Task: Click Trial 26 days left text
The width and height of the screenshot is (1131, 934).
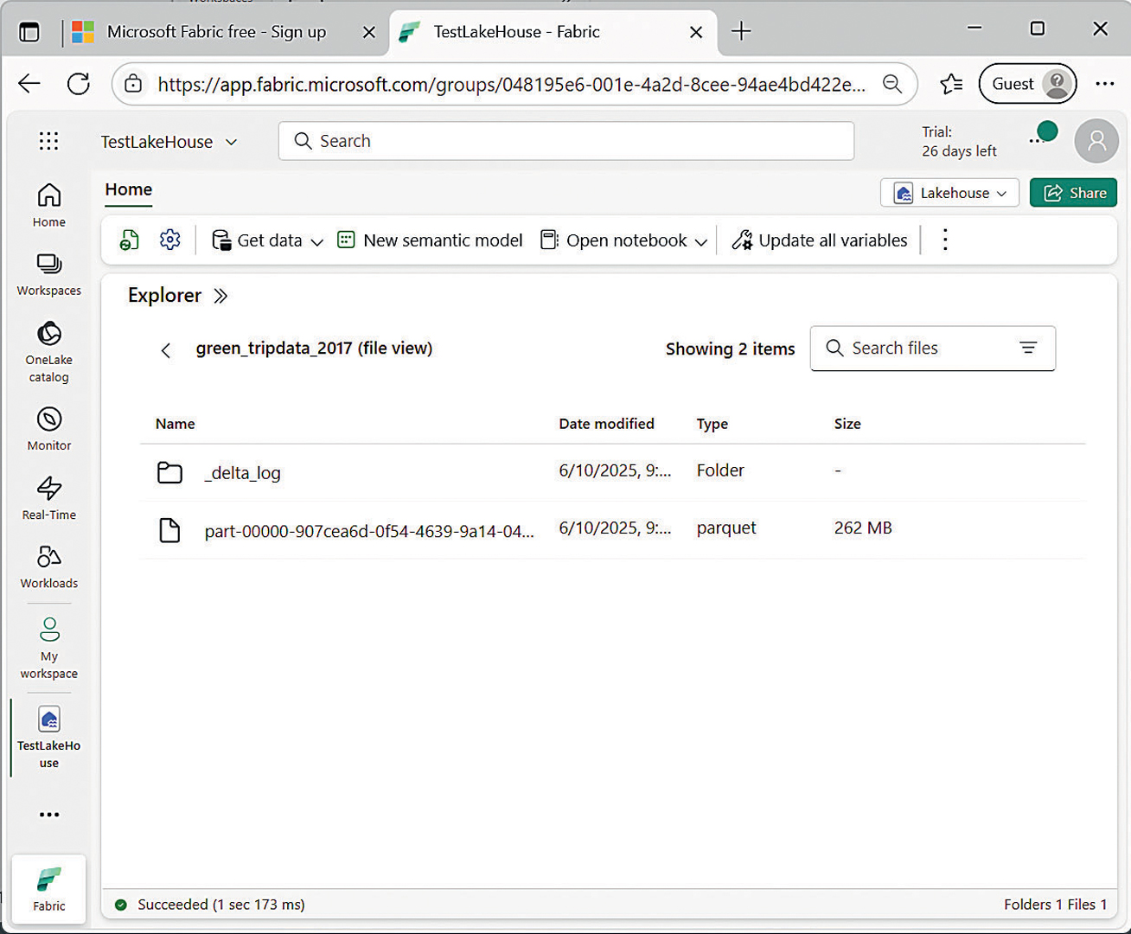Action: 959,142
